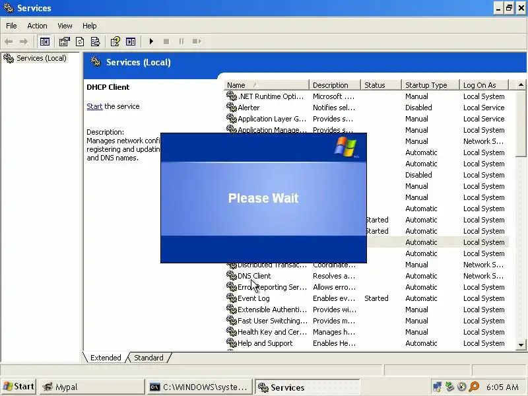Click the Restart Service toolbar button
The height and width of the screenshot is (396, 528).
[x=197, y=42]
